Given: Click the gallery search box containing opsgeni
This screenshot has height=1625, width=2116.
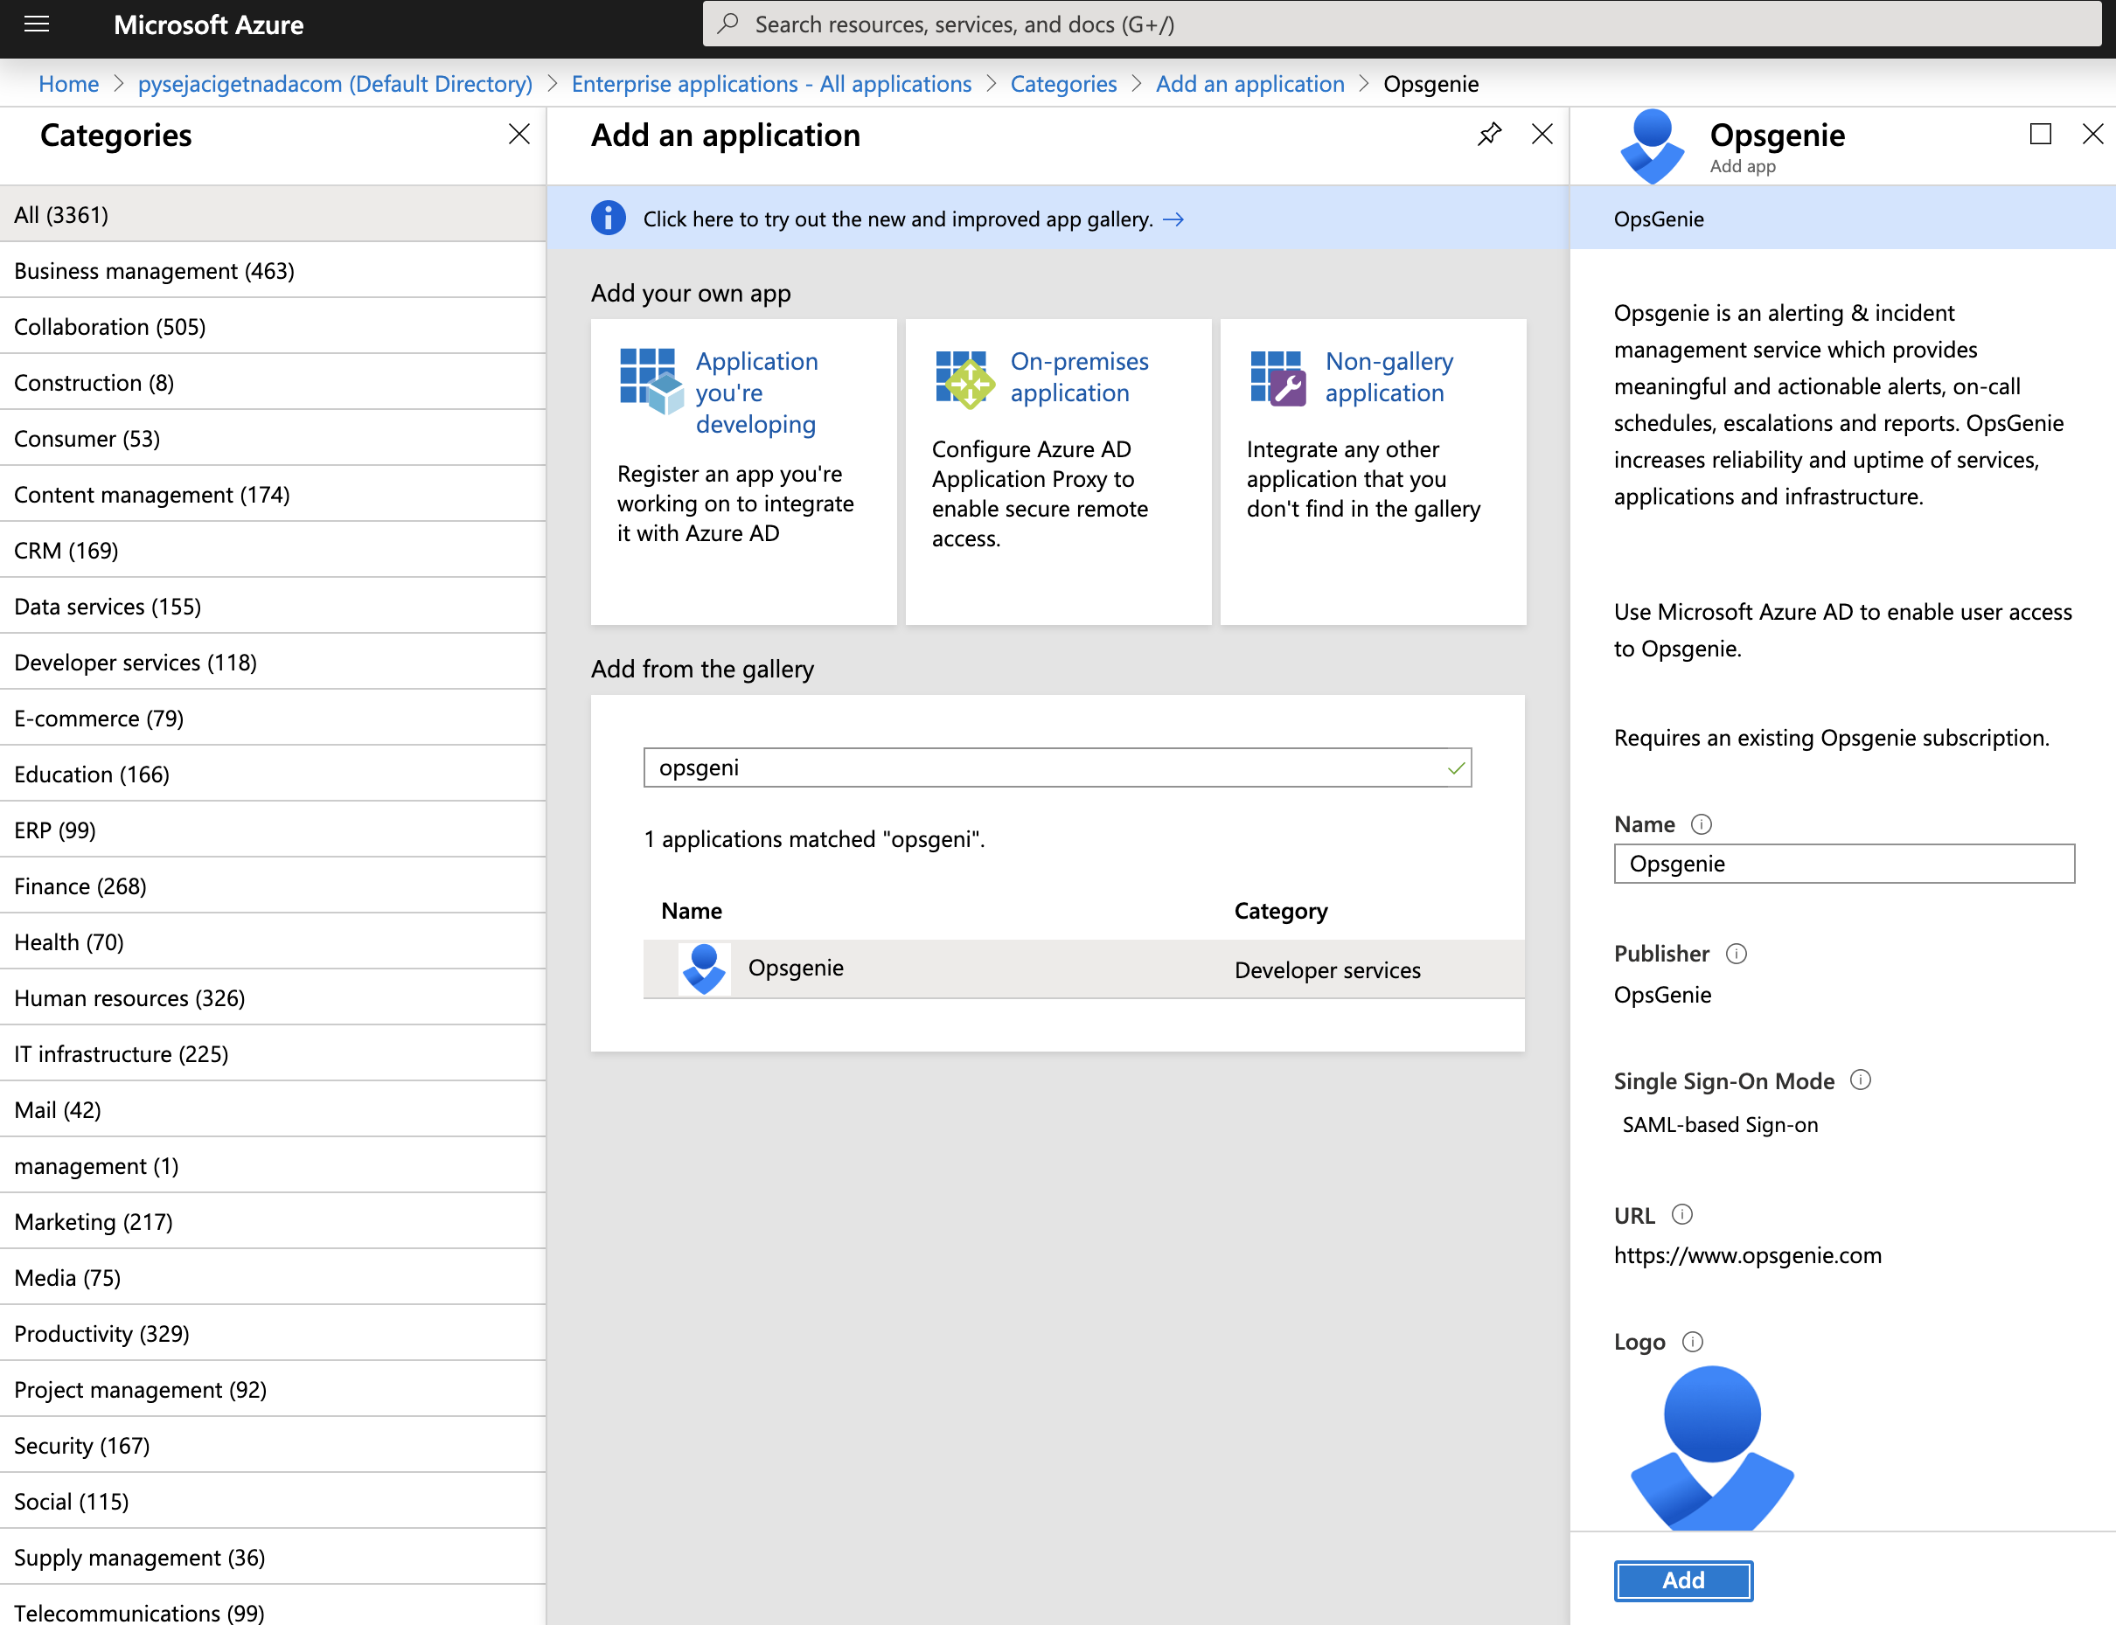Looking at the screenshot, I should tap(1045, 767).
